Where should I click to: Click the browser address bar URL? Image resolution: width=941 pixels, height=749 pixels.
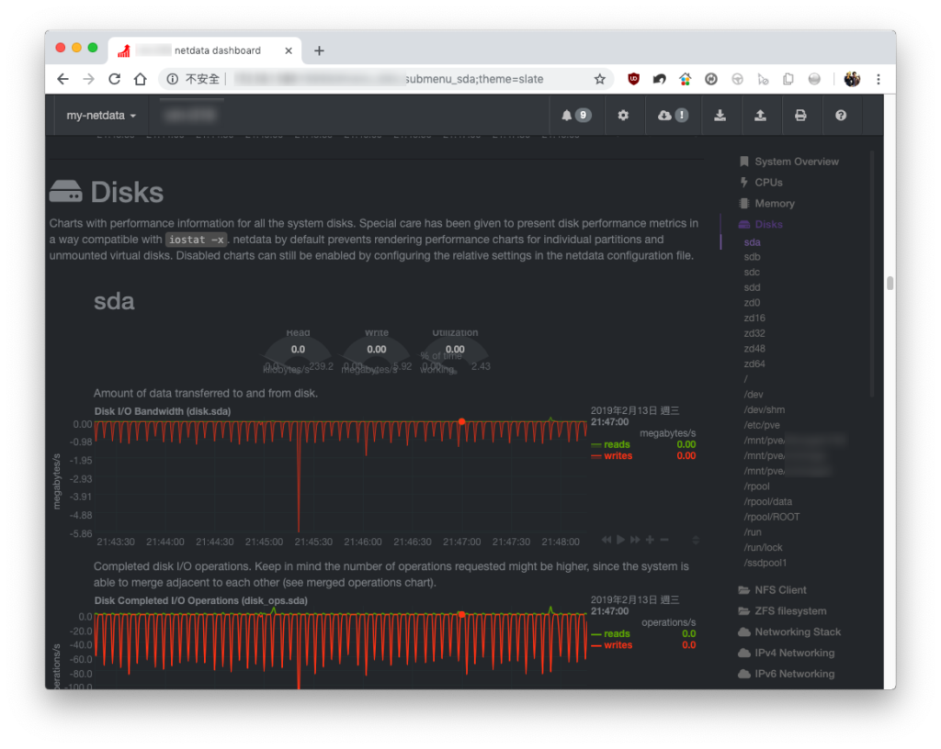click(389, 79)
